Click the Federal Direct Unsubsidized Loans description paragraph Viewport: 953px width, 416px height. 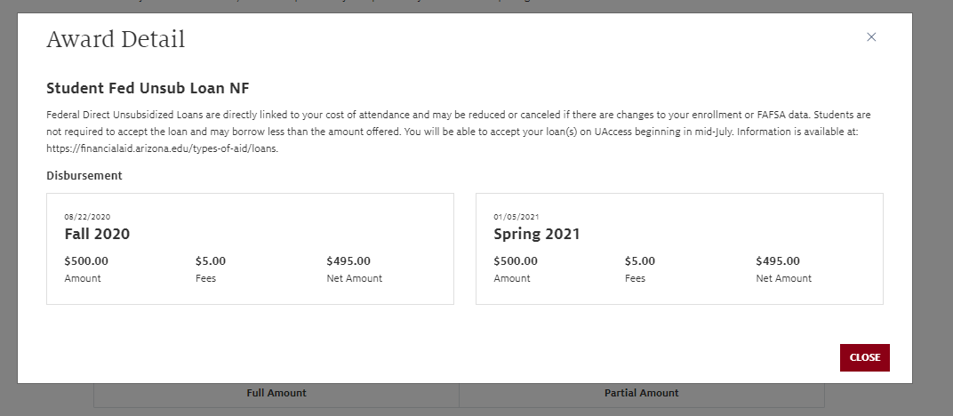pyautogui.click(x=458, y=132)
